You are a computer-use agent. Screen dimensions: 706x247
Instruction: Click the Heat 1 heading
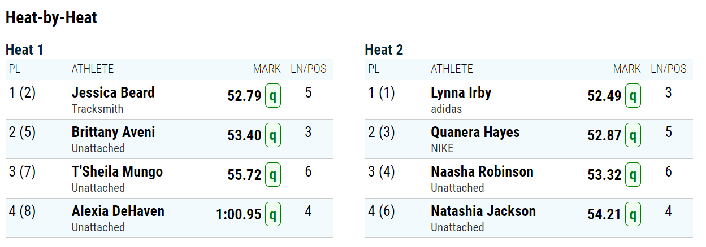click(x=24, y=50)
